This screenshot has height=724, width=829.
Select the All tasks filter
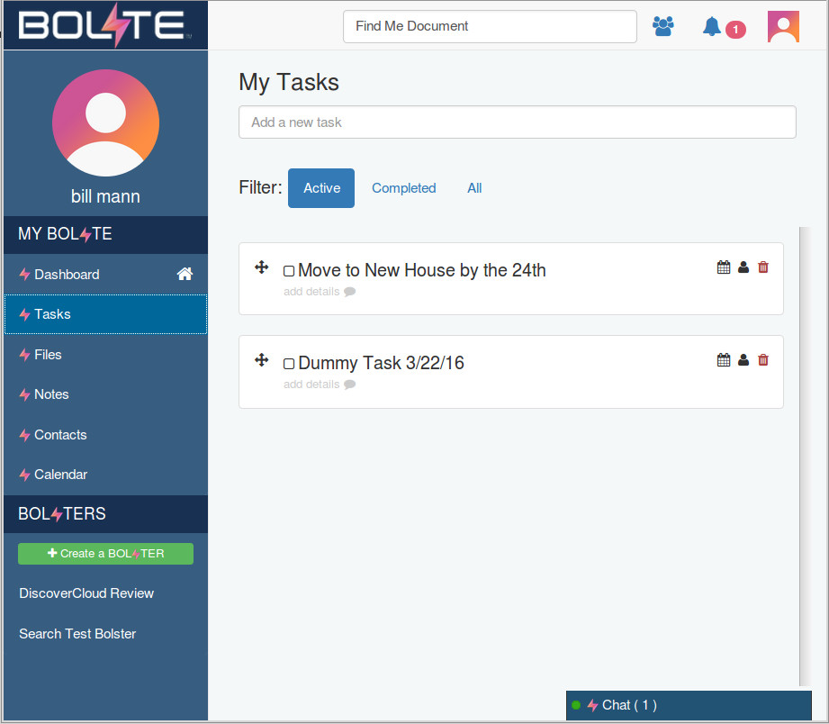pos(474,187)
